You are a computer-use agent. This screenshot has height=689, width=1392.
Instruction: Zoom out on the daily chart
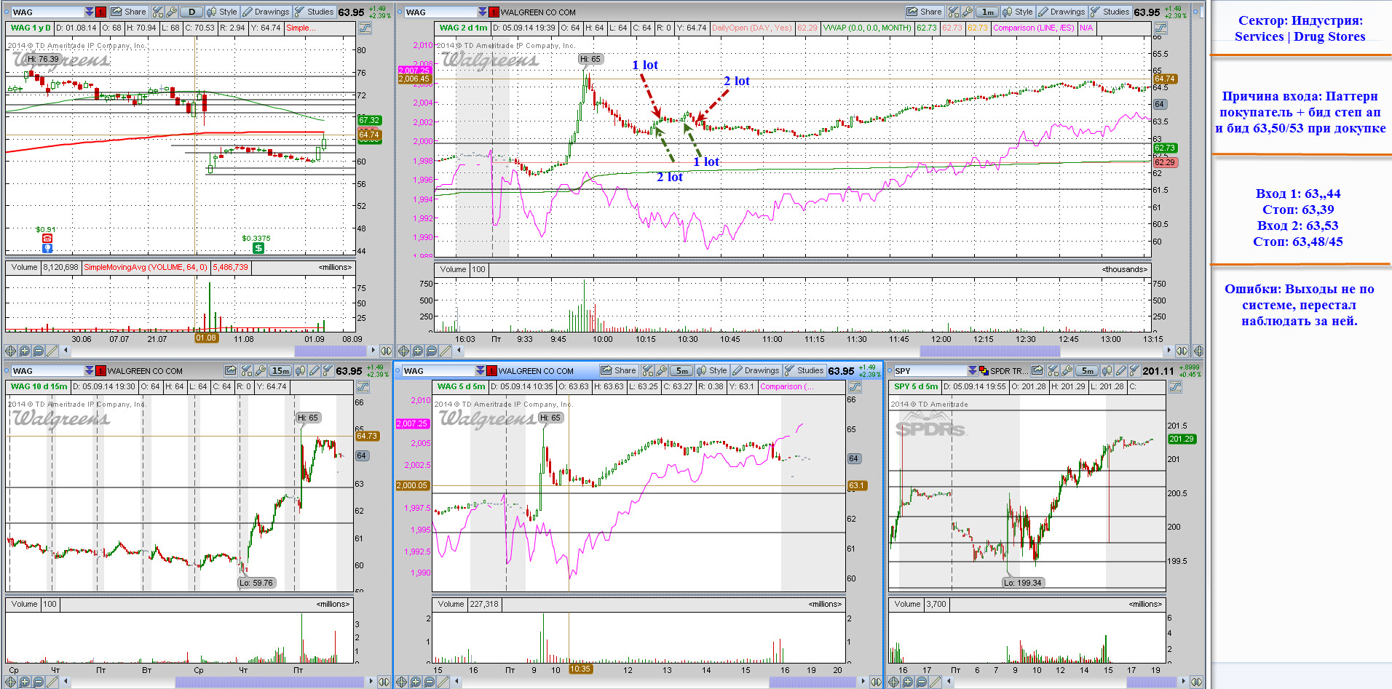[x=39, y=351]
